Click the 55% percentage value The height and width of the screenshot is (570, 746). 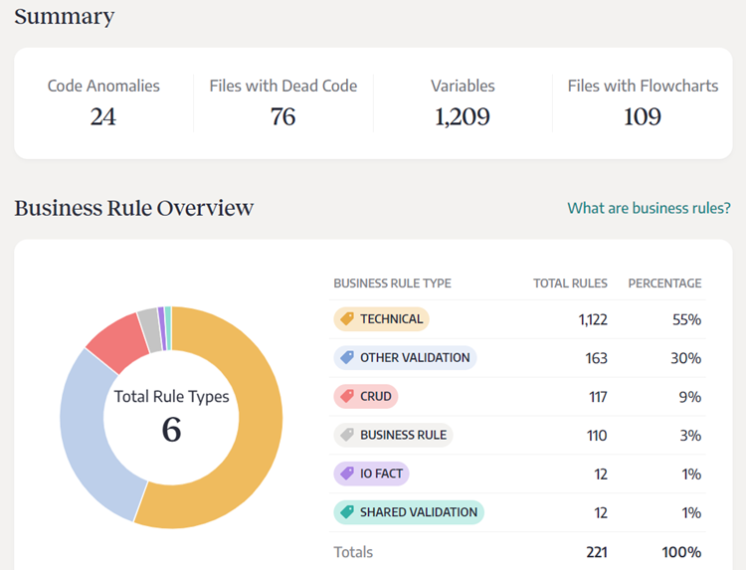pyautogui.click(x=687, y=319)
